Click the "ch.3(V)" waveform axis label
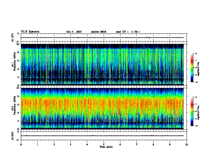The width and height of the screenshot is (210, 162). pyautogui.click(x=12, y=136)
